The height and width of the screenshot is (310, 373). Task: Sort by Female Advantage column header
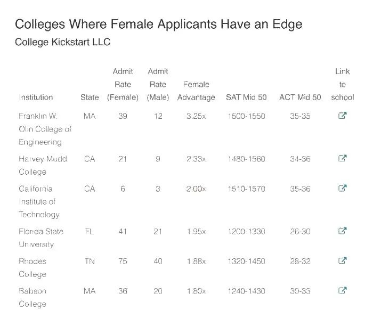click(196, 91)
